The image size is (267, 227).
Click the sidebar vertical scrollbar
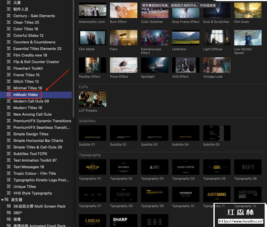tap(74, 59)
